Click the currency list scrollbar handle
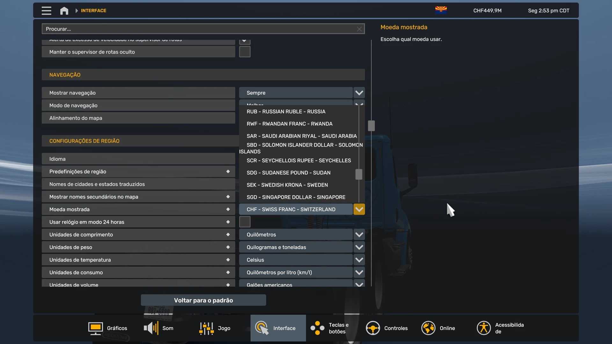This screenshot has width=612, height=344. (x=359, y=174)
